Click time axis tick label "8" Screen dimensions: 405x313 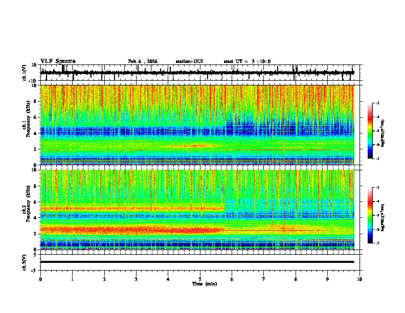point(296,279)
